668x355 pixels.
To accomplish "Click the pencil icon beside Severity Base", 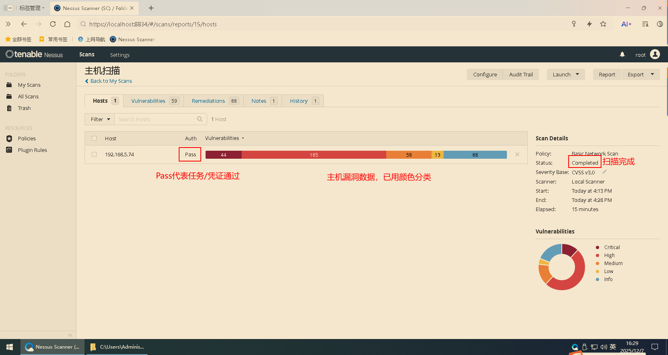I will (x=604, y=172).
